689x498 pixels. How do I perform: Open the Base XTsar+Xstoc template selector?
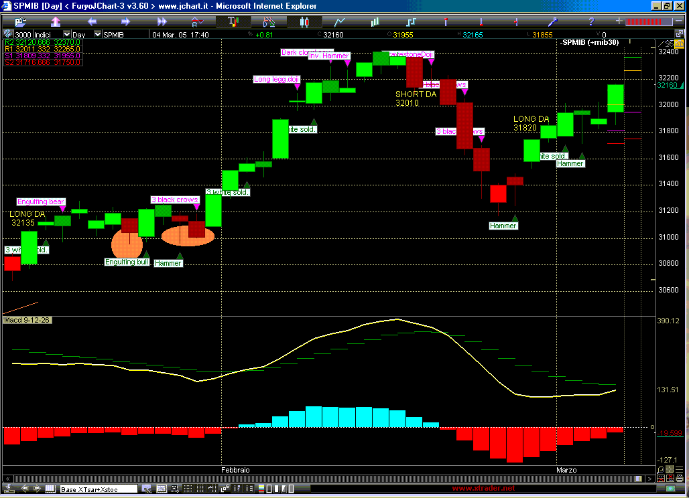click(99, 489)
